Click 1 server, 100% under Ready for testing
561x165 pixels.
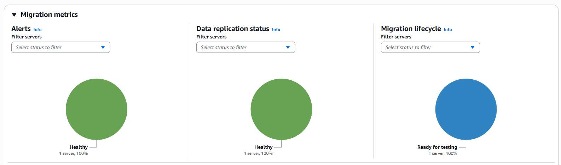click(443, 153)
